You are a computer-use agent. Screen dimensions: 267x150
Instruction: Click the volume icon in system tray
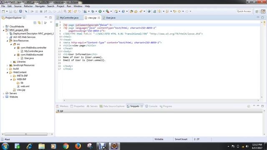coord(247,146)
